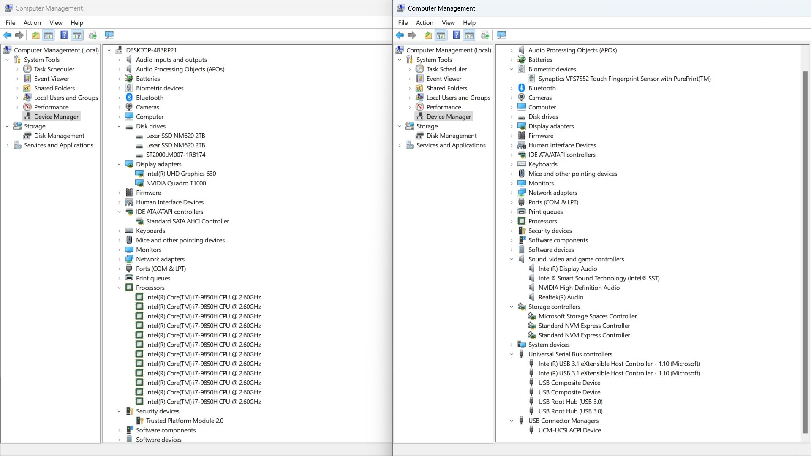
Task: Select DESKTOP-4B3RP21 root node
Action: [x=151, y=50]
